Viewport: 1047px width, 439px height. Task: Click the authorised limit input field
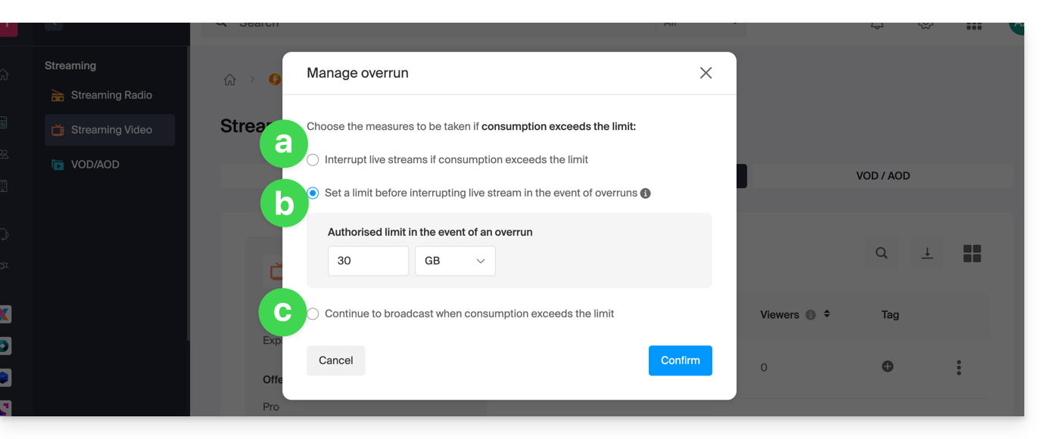click(368, 261)
